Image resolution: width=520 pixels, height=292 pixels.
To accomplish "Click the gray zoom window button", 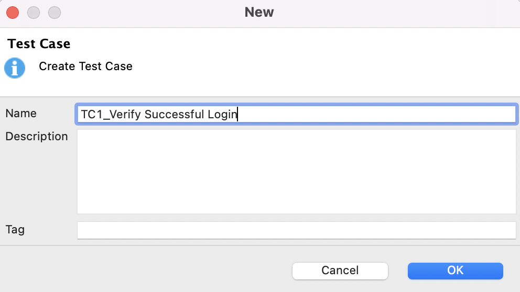I will [x=55, y=12].
